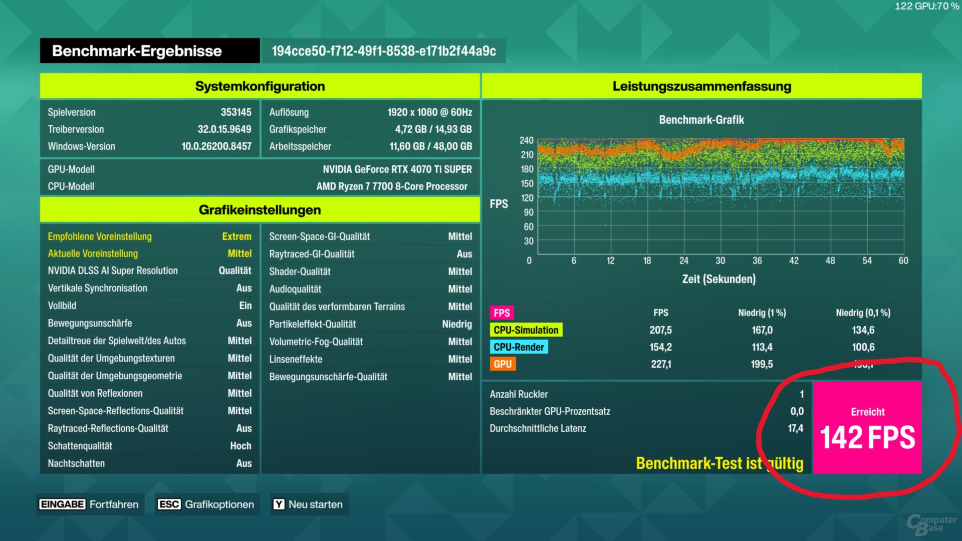Click the NVIDIA DLSS AI Super Resolution row
The image size is (962, 541).
(x=149, y=270)
